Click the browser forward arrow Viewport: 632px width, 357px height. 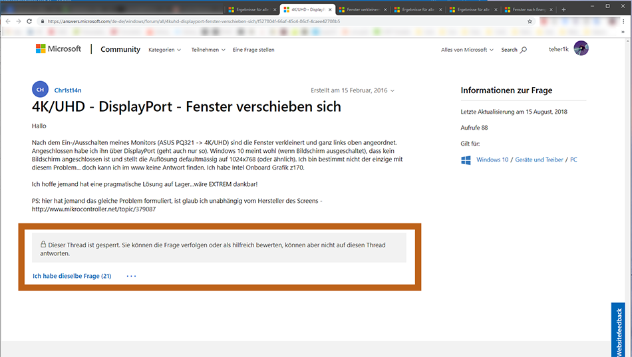pos(19,21)
